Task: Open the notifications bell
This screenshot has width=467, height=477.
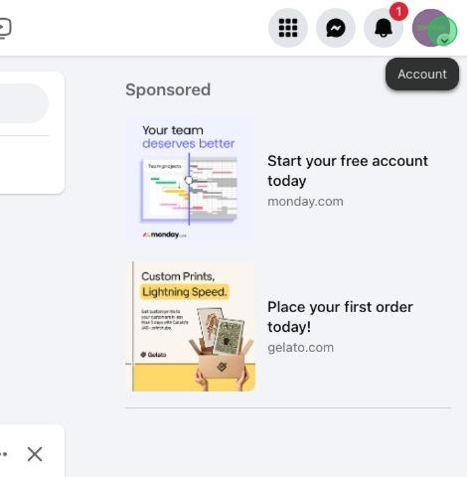Action: tap(383, 28)
